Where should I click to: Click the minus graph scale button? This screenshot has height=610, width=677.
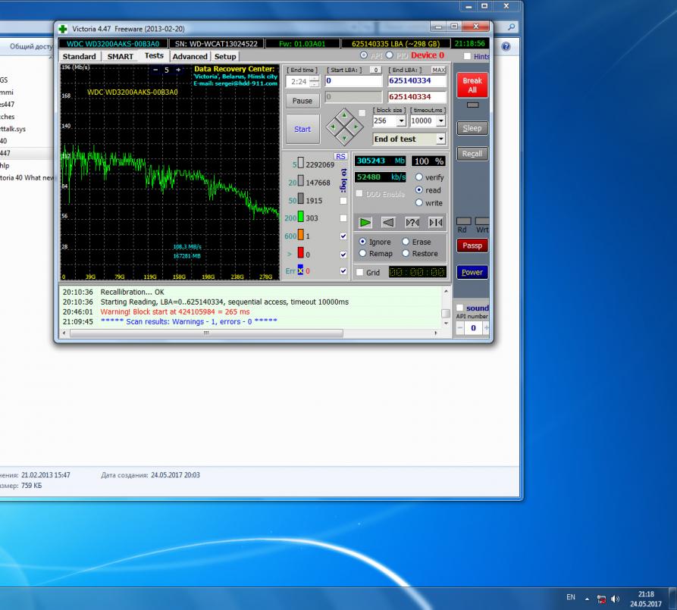pyautogui.click(x=155, y=70)
